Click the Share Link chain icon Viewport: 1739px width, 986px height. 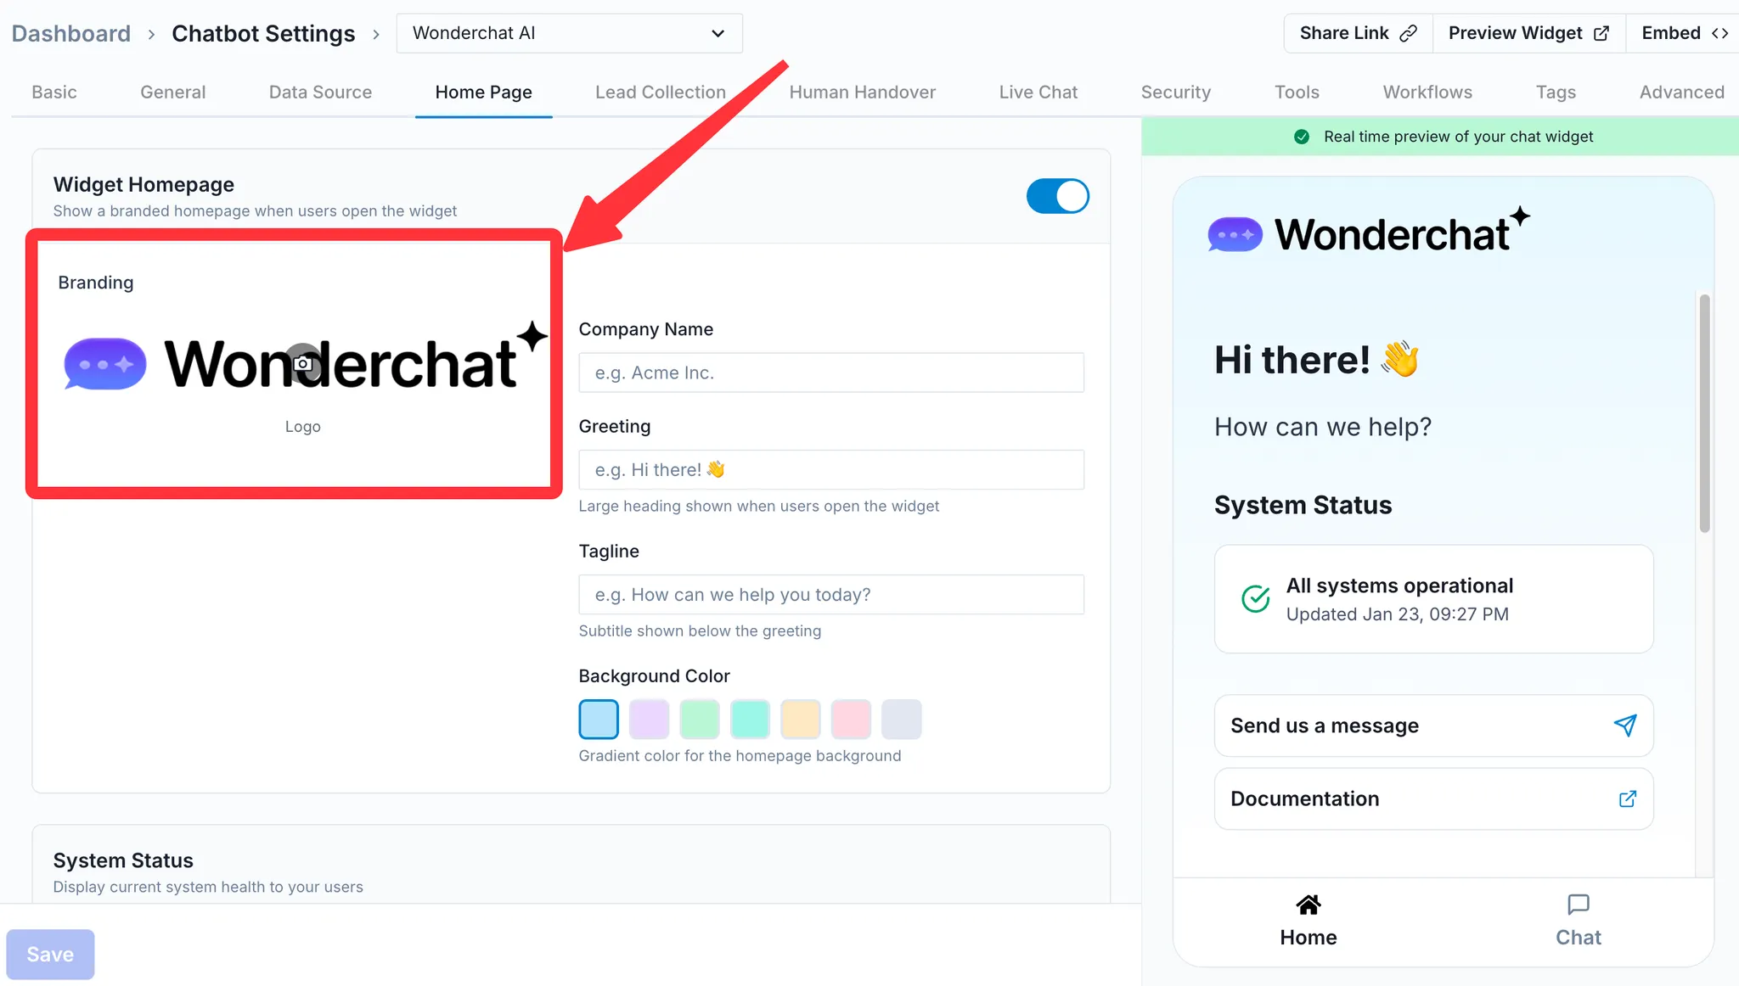[1409, 33]
